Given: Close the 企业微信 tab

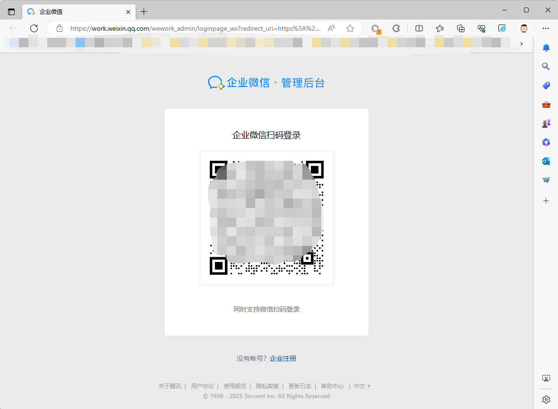Looking at the screenshot, I should point(128,12).
